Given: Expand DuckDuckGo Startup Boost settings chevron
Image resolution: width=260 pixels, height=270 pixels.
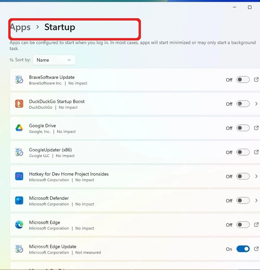Looking at the screenshot, I should coord(256,104).
